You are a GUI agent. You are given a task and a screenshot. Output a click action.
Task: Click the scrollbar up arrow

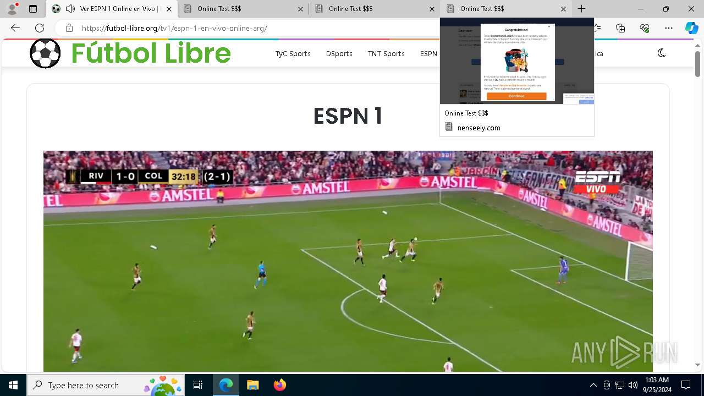(697, 46)
